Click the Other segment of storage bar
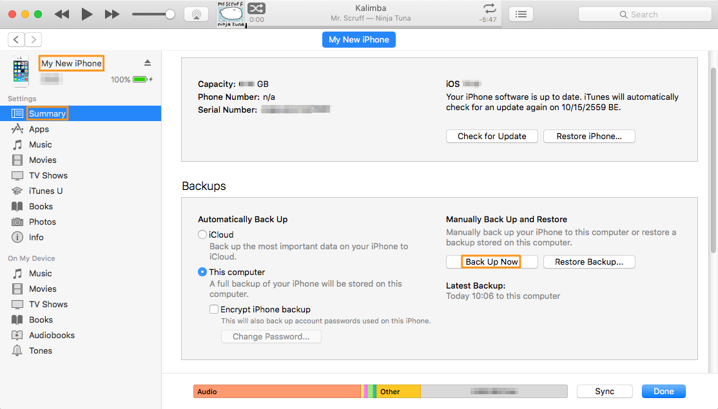Viewport: 718px width, 409px height. (x=398, y=392)
